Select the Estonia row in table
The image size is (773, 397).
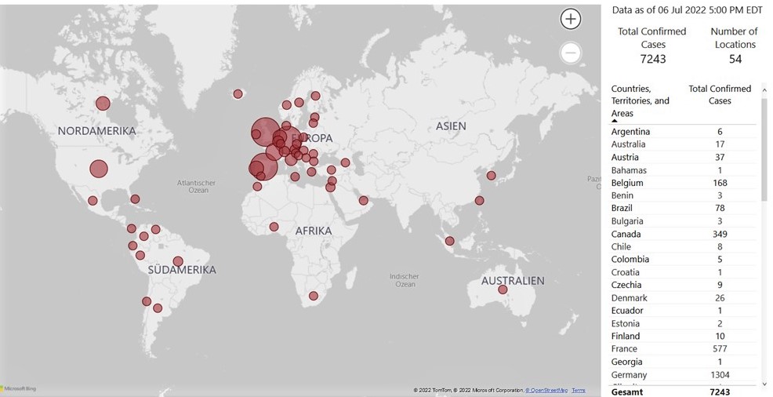[x=683, y=323]
